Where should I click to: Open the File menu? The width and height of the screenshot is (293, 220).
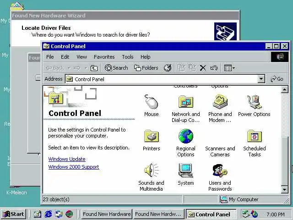point(50,57)
